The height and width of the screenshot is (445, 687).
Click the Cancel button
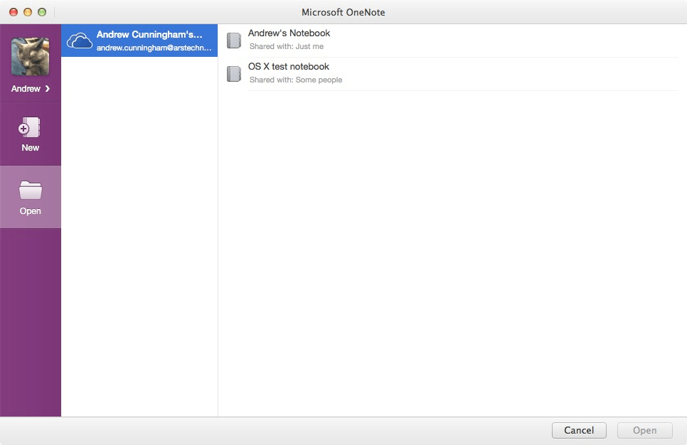tap(579, 430)
